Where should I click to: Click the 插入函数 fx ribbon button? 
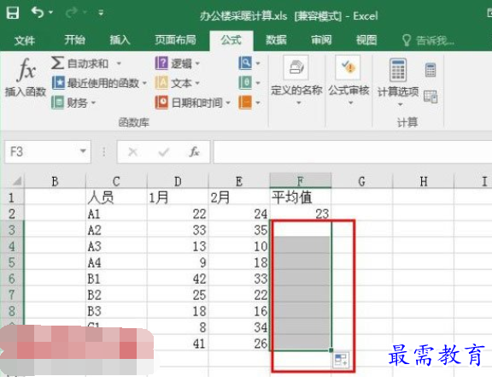coord(26,77)
